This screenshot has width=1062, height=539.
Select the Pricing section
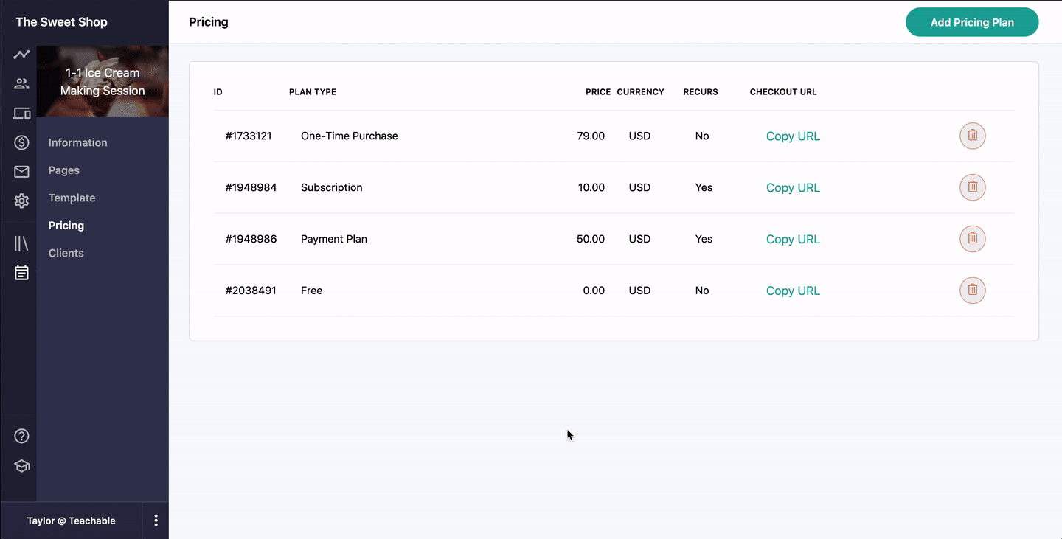coord(66,226)
